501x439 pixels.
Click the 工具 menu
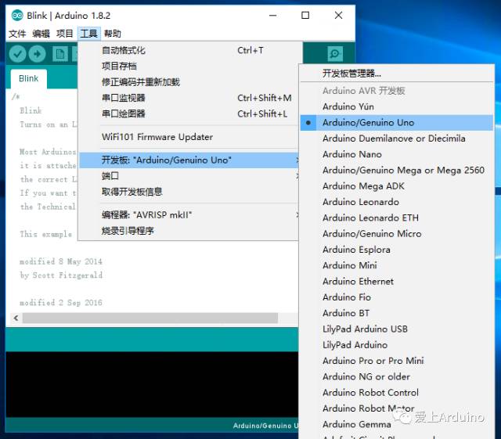(88, 34)
